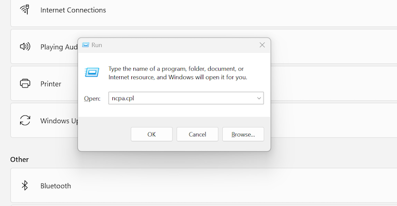The image size is (397, 206).
Task: Click the Run window title text
Action: click(x=97, y=45)
